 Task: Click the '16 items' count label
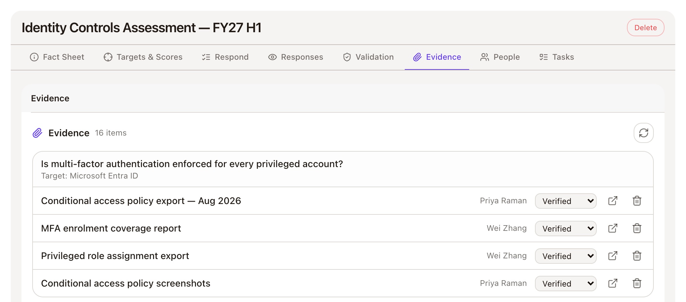point(111,133)
